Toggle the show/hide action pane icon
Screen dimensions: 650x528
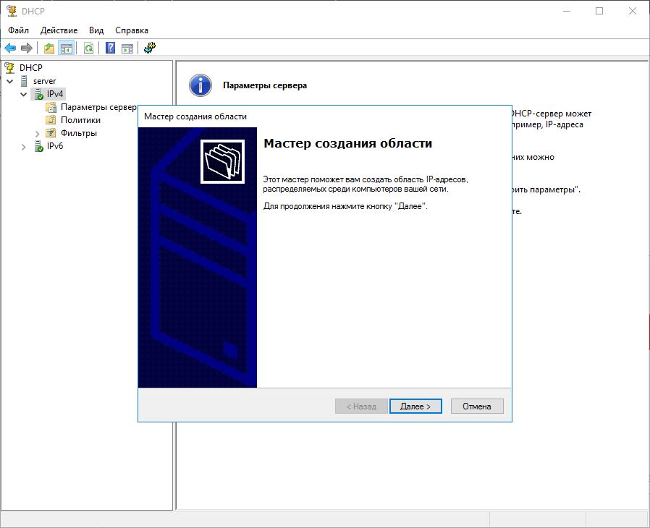click(127, 48)
